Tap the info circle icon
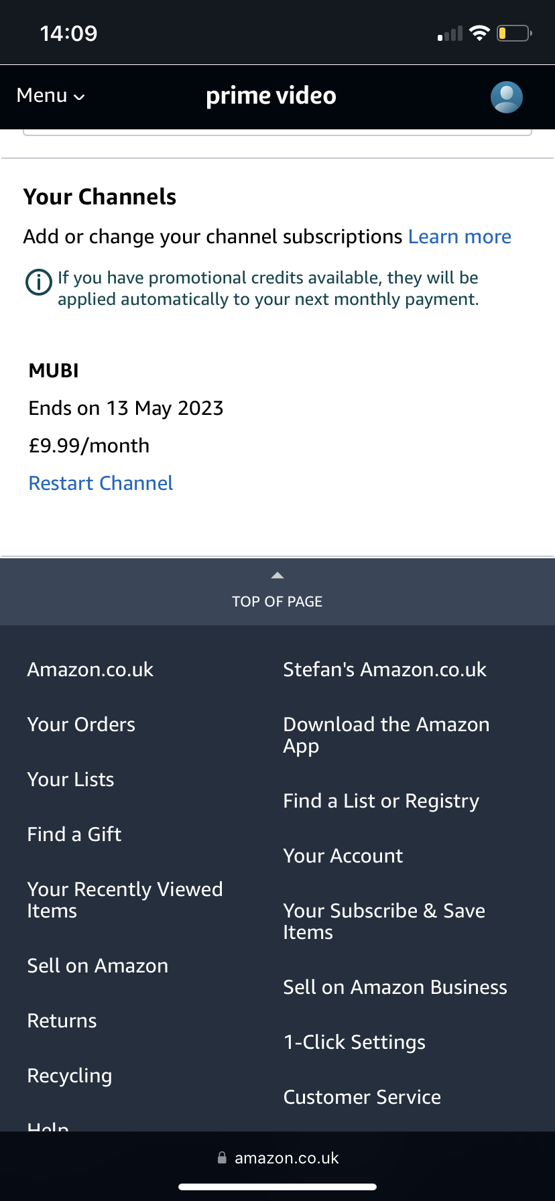This screenshot has height=1201, width=555. pos(38,282)
